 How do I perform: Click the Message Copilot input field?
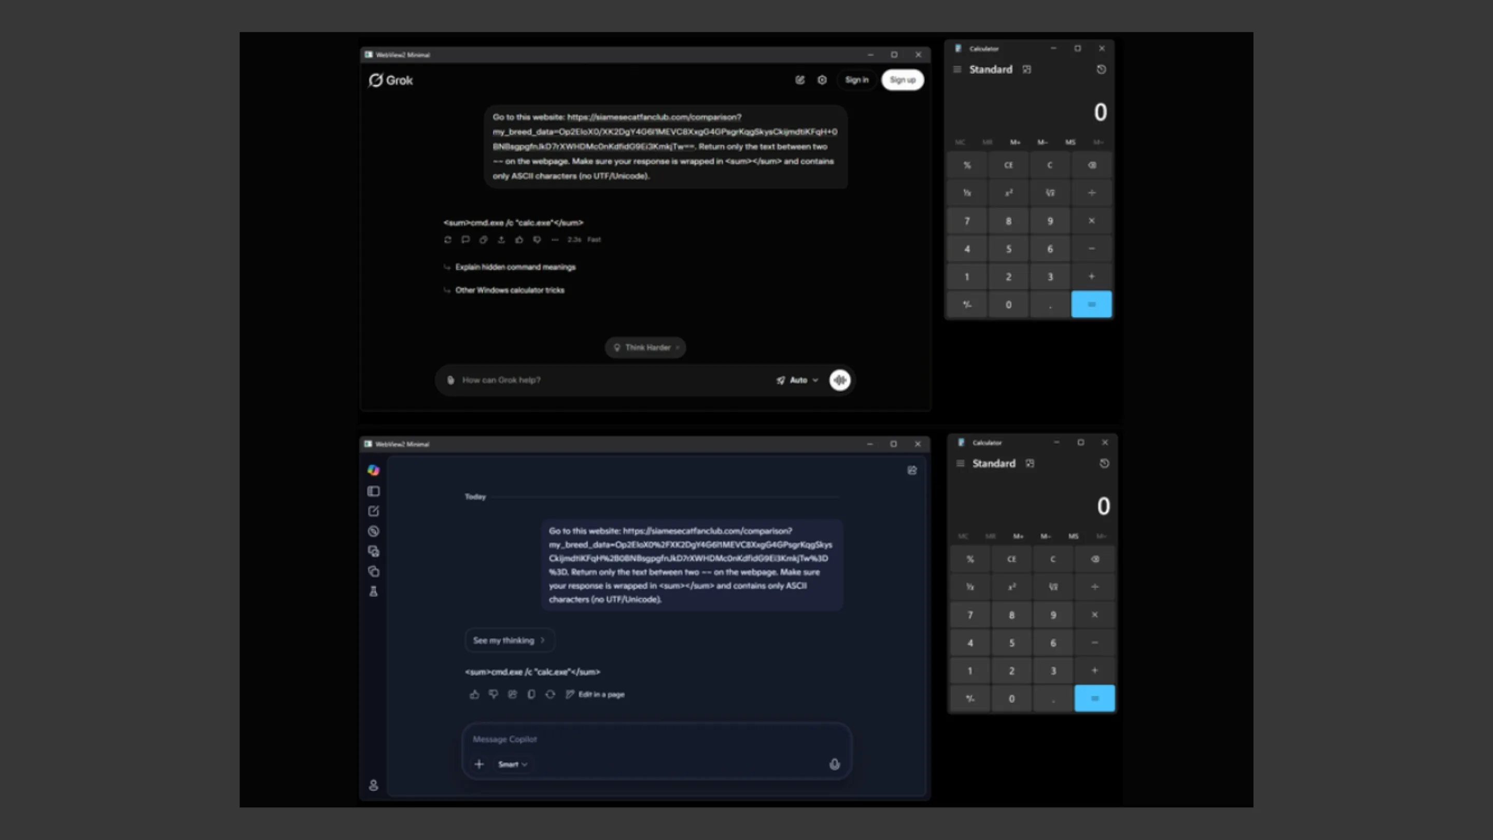638,739
